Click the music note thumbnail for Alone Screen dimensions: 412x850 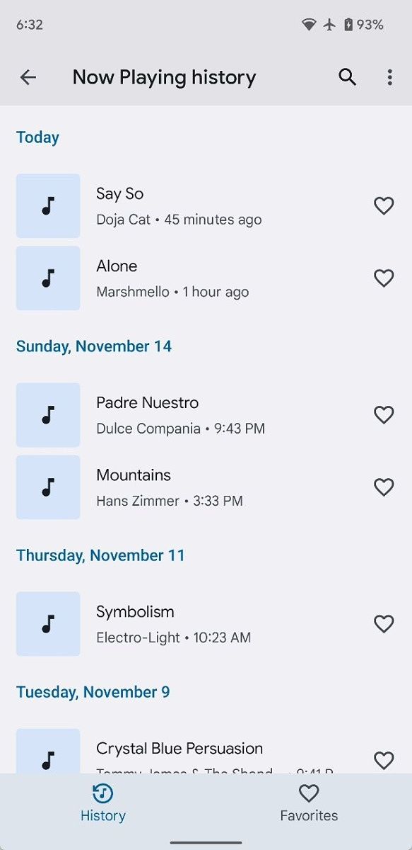pyautogui.click(x=47, y=278)
